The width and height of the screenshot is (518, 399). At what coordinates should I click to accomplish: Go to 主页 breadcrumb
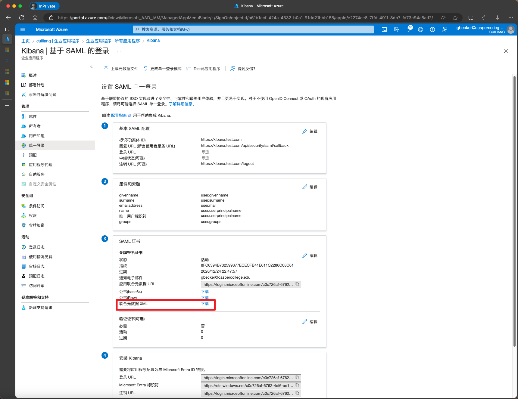[x=26, y=41]
